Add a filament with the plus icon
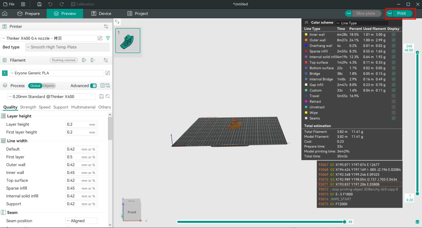This screenshot has width=422, height=228. pos(84,60)
